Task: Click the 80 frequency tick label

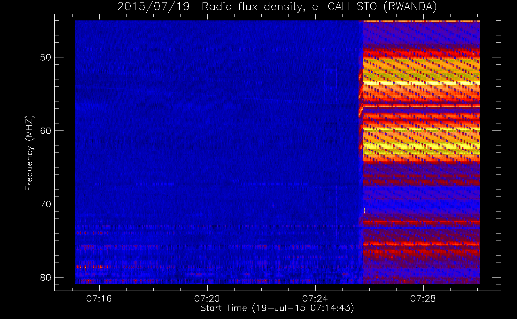Action: [46, 278]
